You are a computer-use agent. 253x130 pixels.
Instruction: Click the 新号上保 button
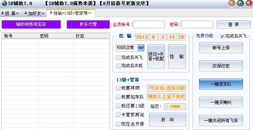221,48
